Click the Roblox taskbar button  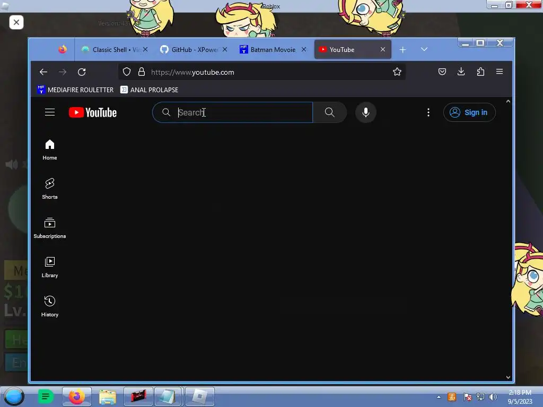click(200, 396)
